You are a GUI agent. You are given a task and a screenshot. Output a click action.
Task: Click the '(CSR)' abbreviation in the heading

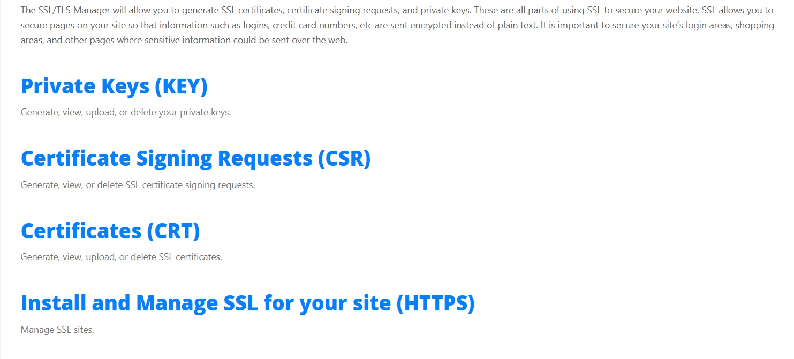coord(344,159)
